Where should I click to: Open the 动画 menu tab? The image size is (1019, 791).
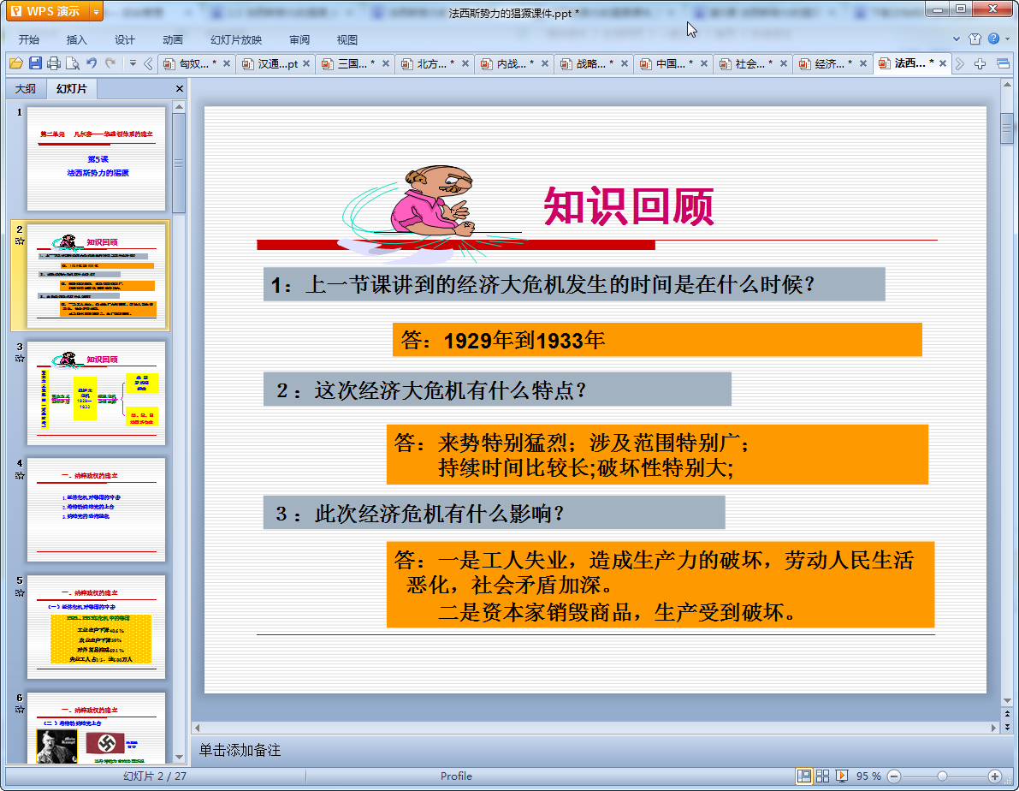point(173,39)
